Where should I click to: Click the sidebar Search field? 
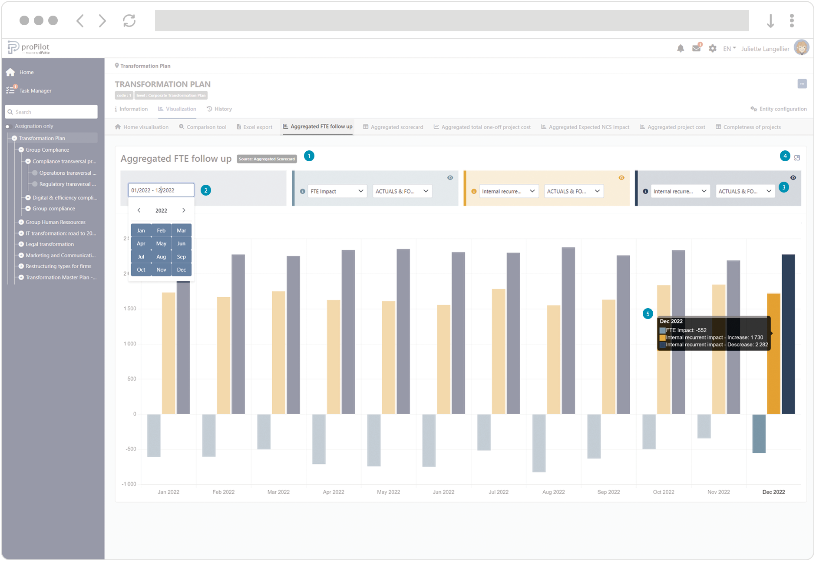(x=52, y=112)
